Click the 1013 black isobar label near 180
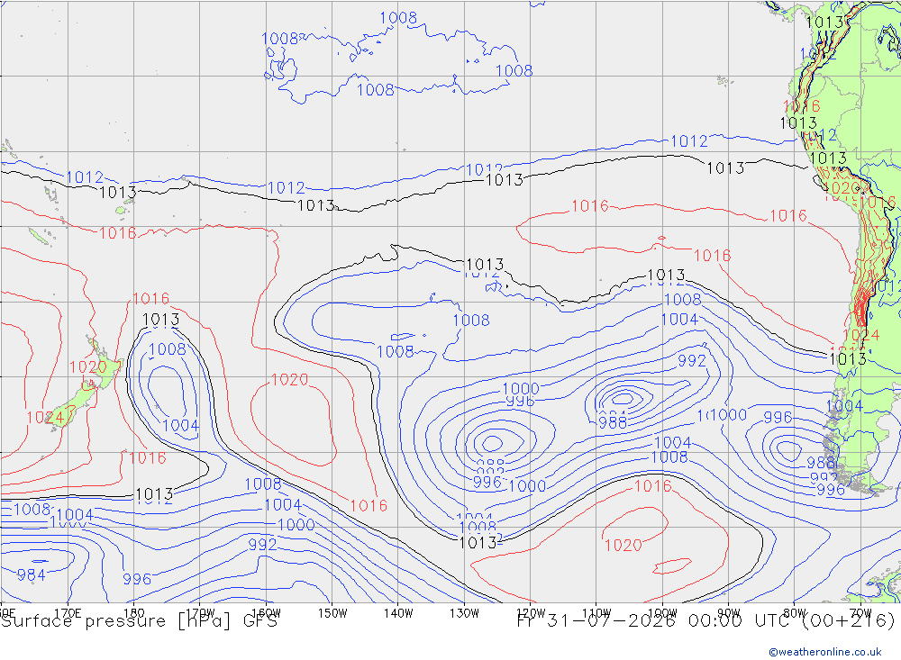The height and width of the screenshot is (660, 901). tap(160, 320)
